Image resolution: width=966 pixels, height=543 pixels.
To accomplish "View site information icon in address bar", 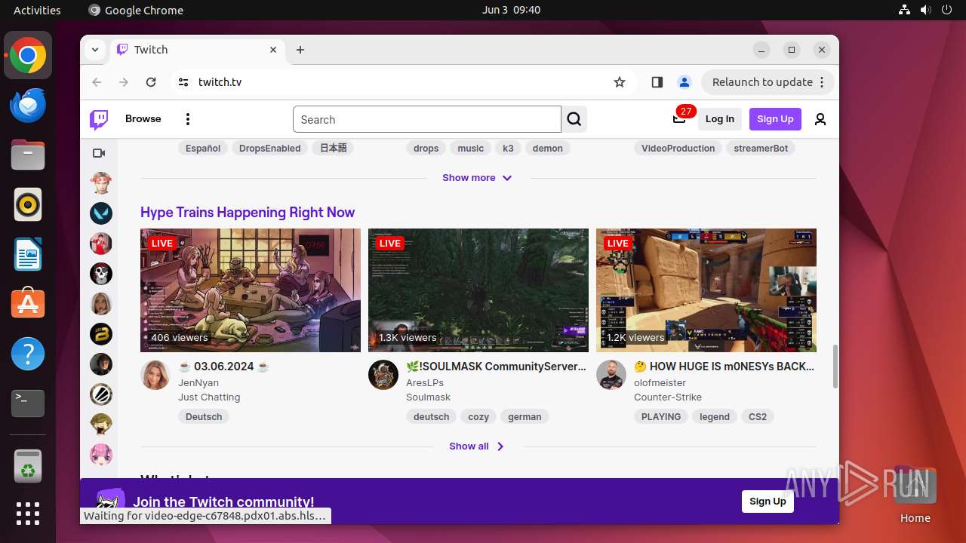I will [183, 82].
